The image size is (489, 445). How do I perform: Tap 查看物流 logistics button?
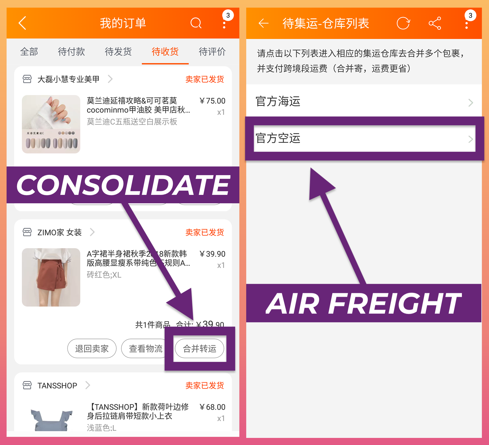coord(145,348)
